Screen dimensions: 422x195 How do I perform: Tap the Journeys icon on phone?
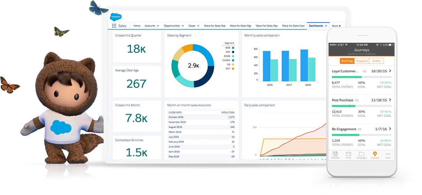point(375,154)
